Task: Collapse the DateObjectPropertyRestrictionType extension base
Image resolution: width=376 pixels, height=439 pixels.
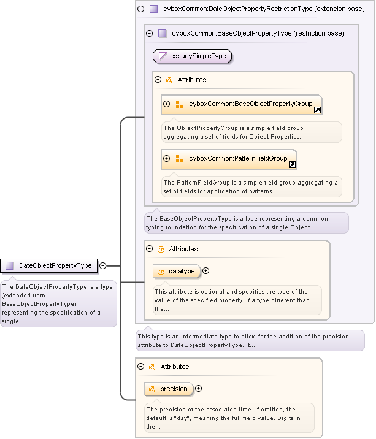Action: tap(141, 9)
